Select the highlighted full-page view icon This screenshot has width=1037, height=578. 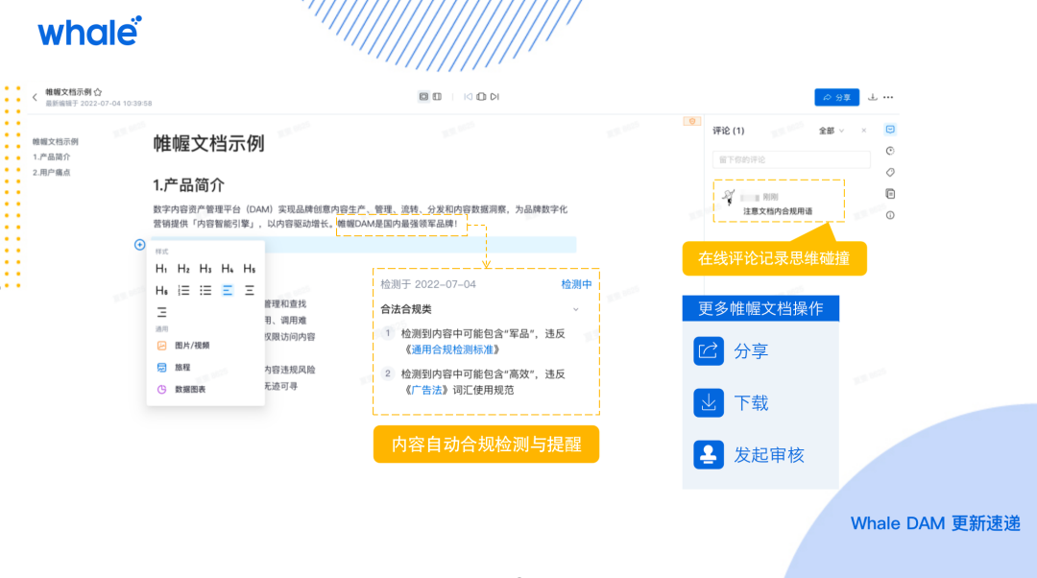(x=423, y=97)
